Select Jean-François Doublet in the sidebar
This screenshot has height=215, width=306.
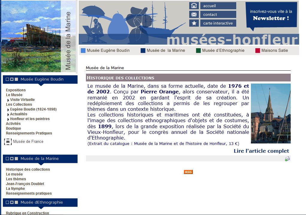point(25,184)
